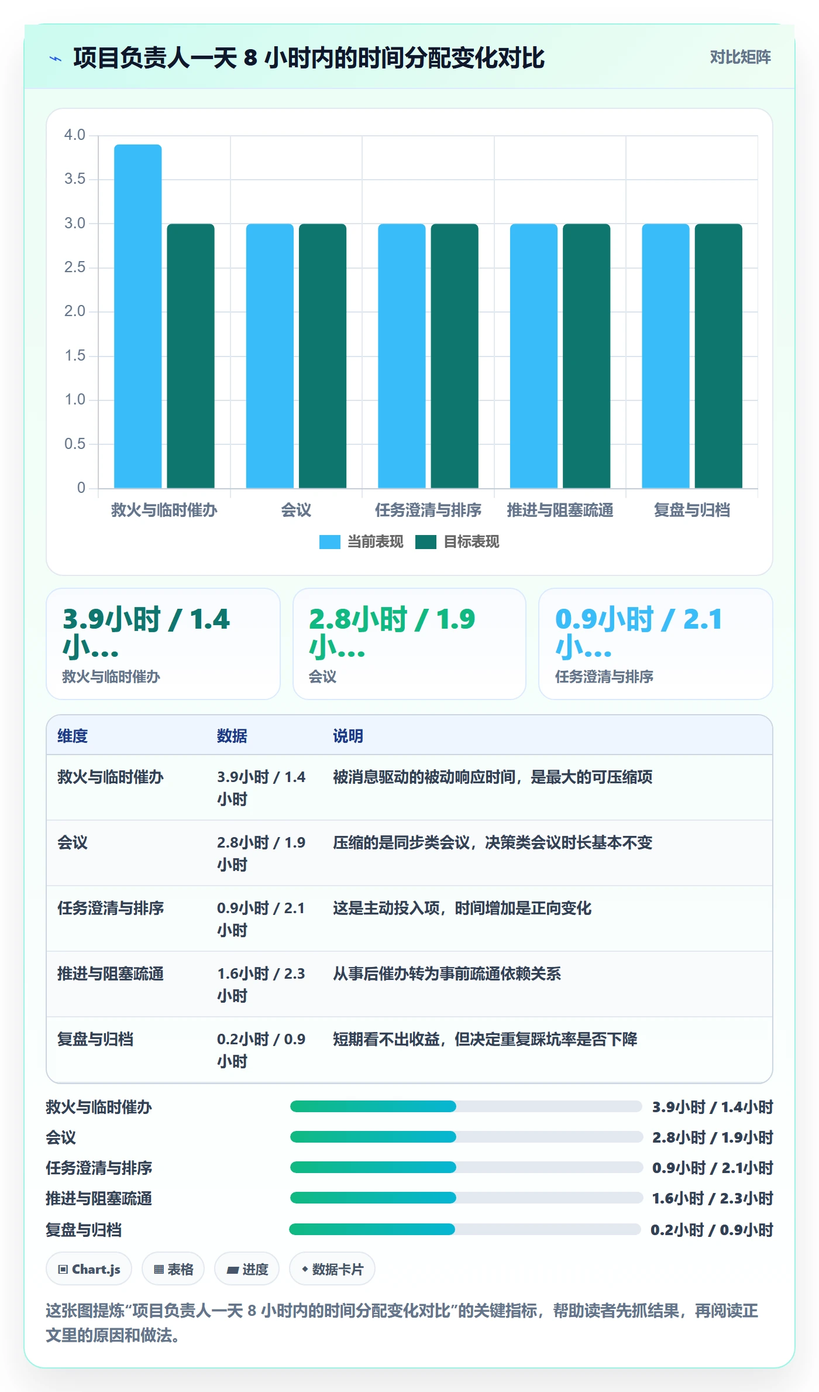Click the x-axis label 任务澄清与排序
Screen dimensions: 819x1392
point(428,510)
